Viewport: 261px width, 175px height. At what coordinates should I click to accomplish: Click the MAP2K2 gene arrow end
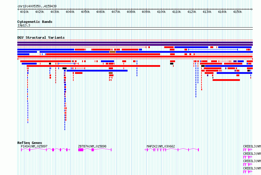[145, 150]
